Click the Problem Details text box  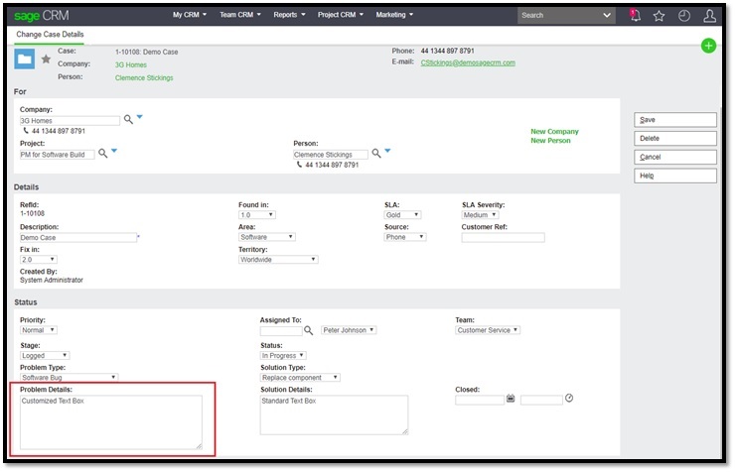[110, 420]
